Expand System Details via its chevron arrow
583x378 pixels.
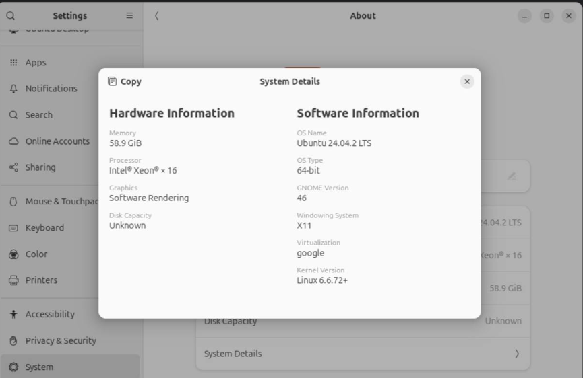[517, 354]
